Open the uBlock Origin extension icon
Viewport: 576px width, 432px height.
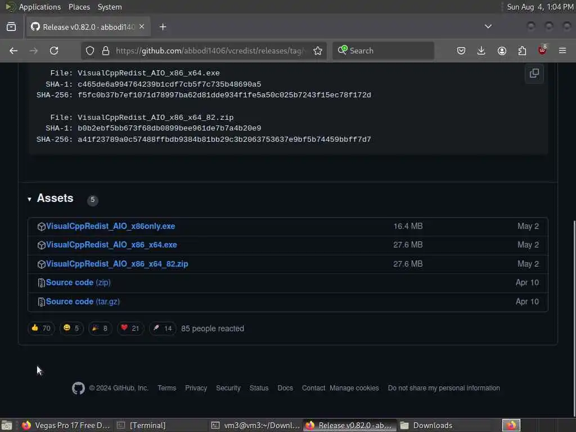(542, 50)
